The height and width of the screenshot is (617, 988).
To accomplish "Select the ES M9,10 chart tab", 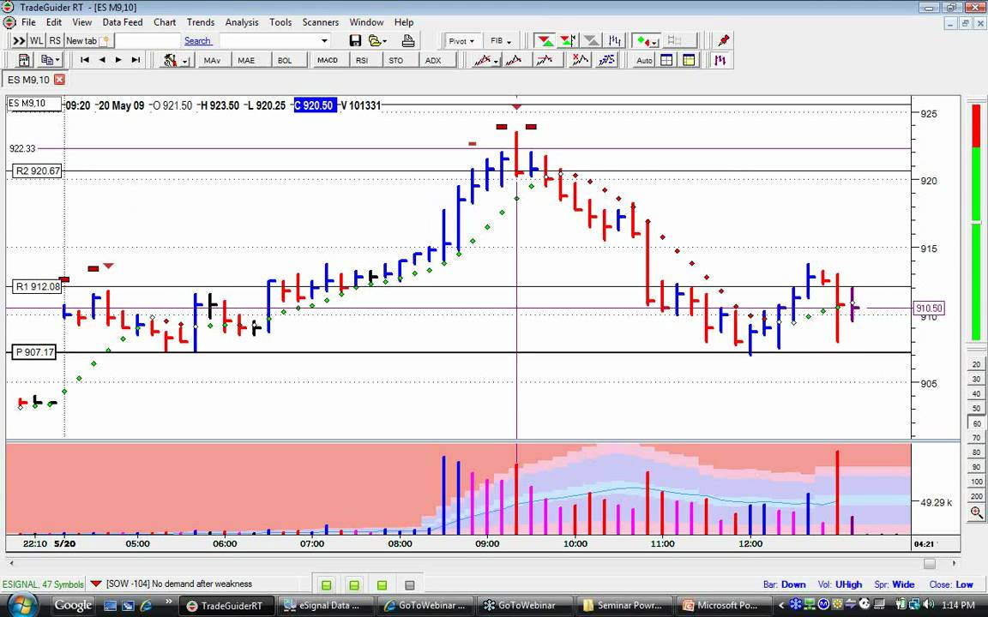I will point(28,80).
